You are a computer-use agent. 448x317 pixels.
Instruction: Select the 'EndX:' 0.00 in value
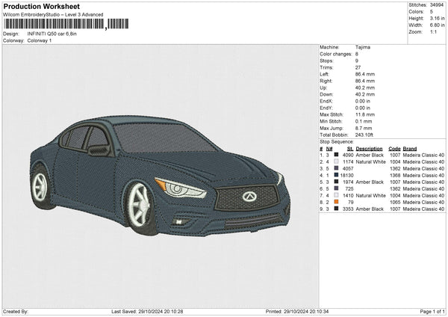click(x=363, y=101)
